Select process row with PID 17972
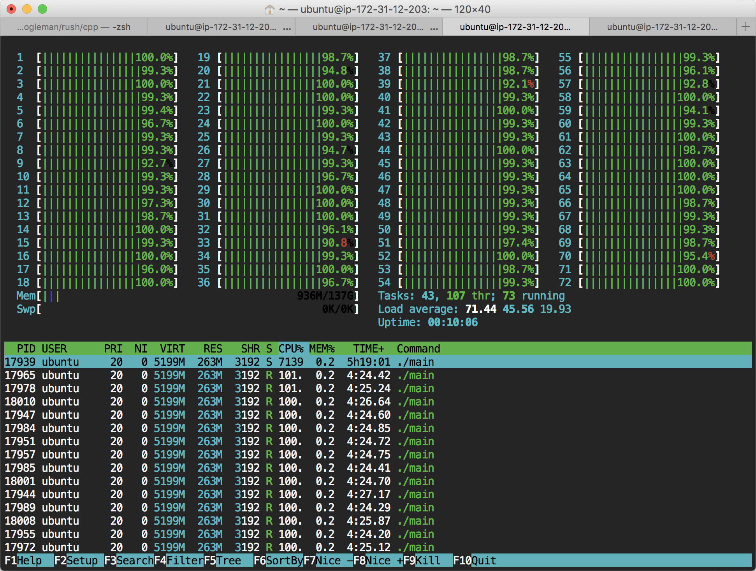756x571 pixels. point(378,547)
